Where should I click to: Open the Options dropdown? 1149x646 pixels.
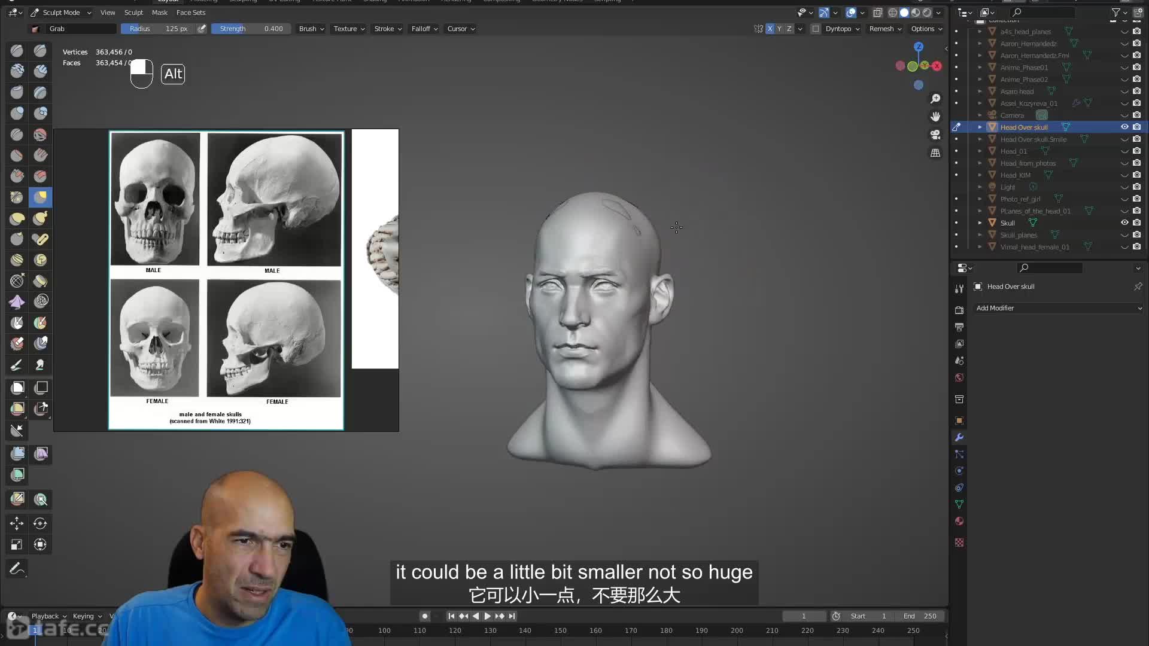926,29
